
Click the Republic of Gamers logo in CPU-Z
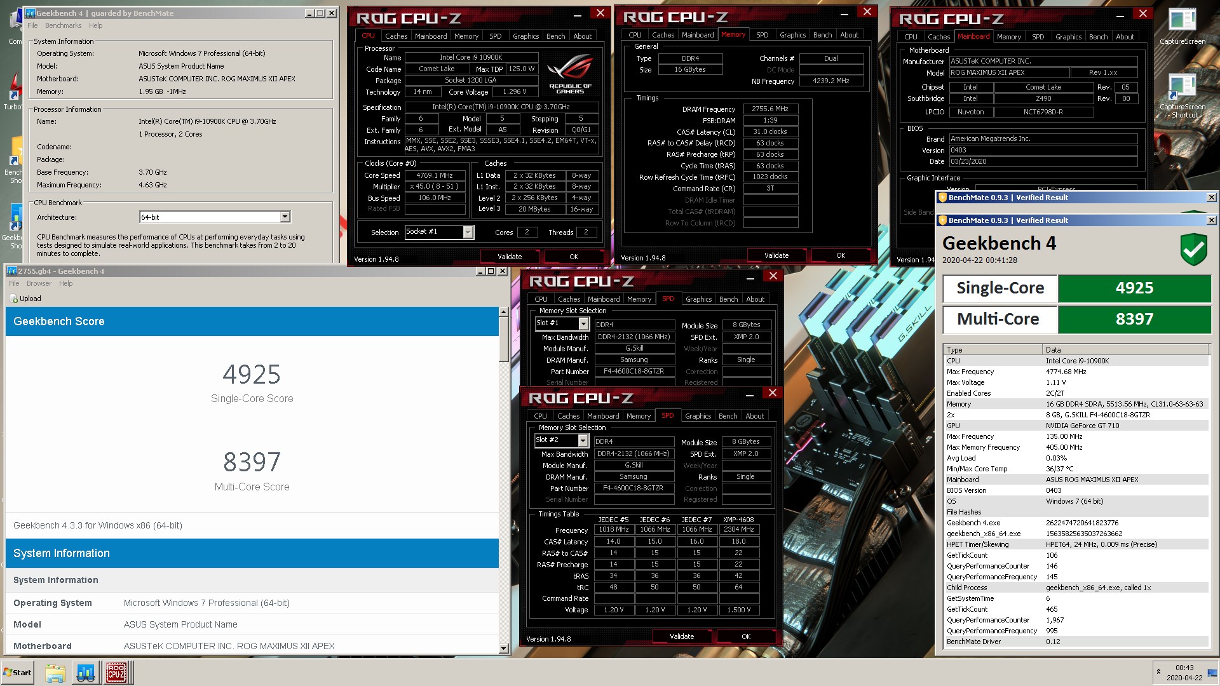pyautogui.click(x=570, y=75)
